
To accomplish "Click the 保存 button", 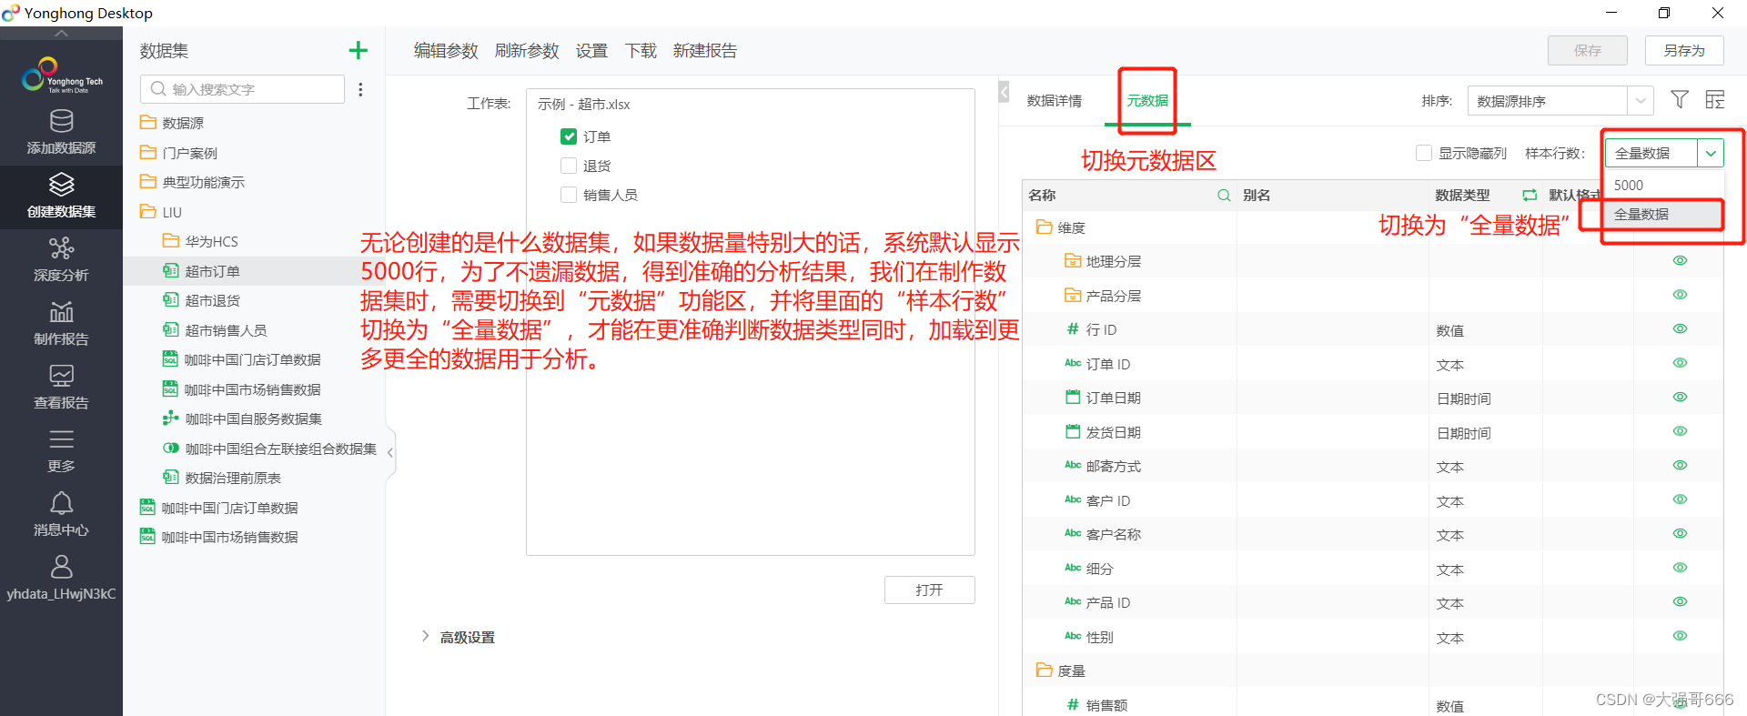I will coord(1588,51).
